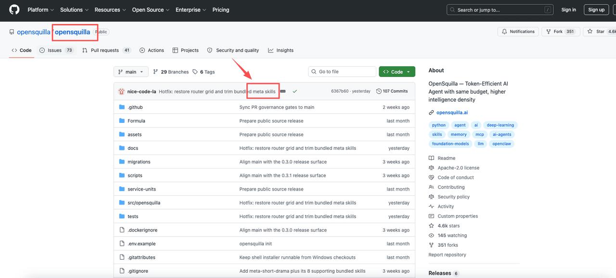616x278 pixels.
Task: Open the Security and quality tab
Action: tap(233, 50)
